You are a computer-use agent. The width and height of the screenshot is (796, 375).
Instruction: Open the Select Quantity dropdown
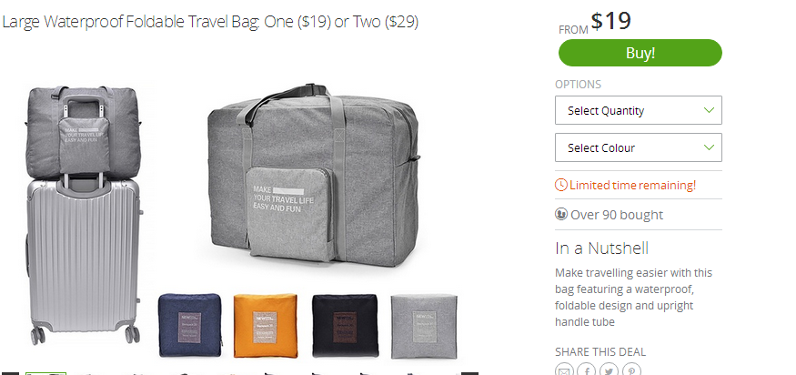point(638,110)
